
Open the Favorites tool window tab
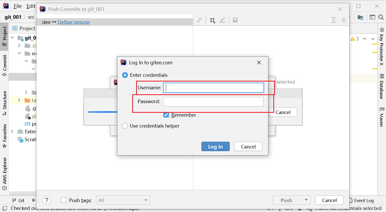click(4, 136)
